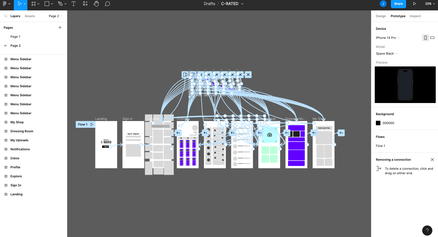The image size is (438, 237).
Task: Open the 20% zoom dropdown
Action: 430,4
